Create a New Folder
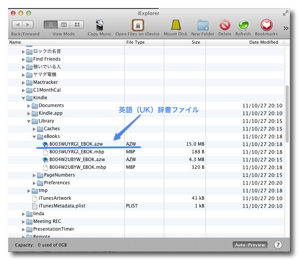The width and height of the screenshot is (298, 260). (203, 25)
